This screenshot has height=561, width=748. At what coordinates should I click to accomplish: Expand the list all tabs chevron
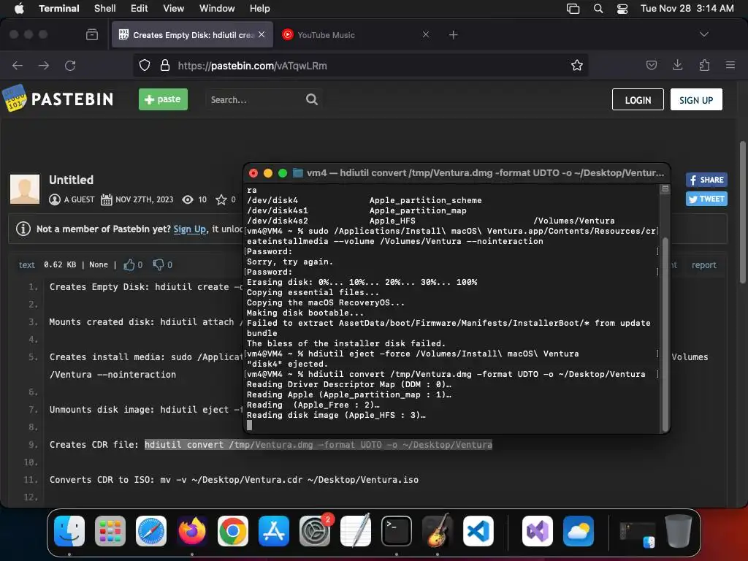click(x=703, y=34)
